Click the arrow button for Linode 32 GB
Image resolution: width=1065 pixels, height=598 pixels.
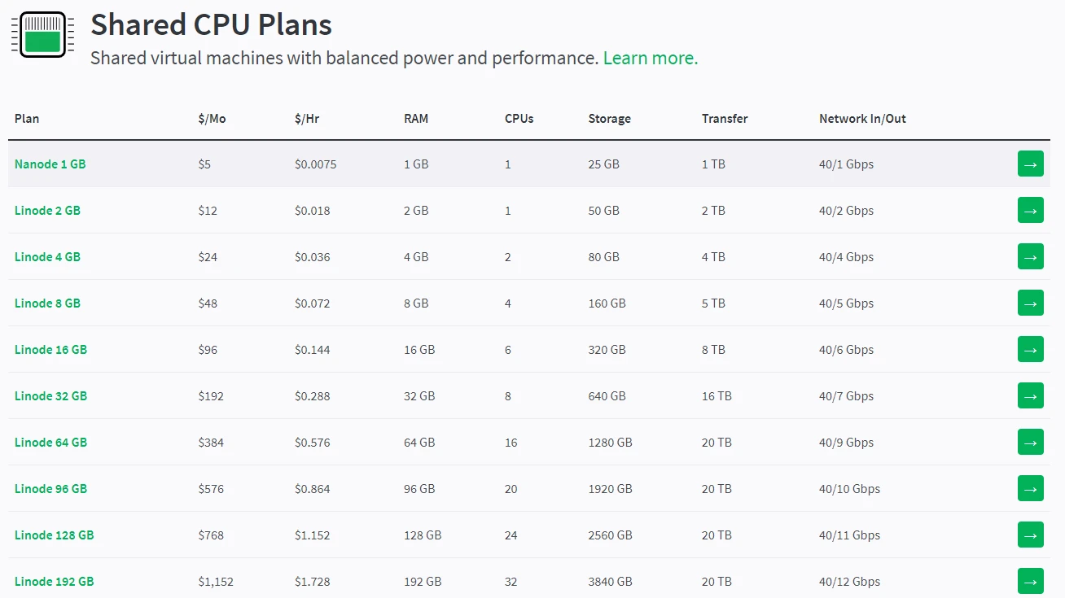pyautogui.click(x=1030, y=395)
